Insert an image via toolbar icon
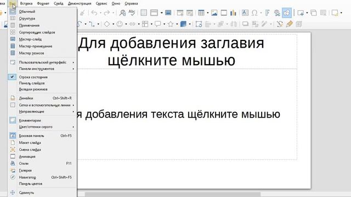351x197 pixels. [x=214, y=13]
